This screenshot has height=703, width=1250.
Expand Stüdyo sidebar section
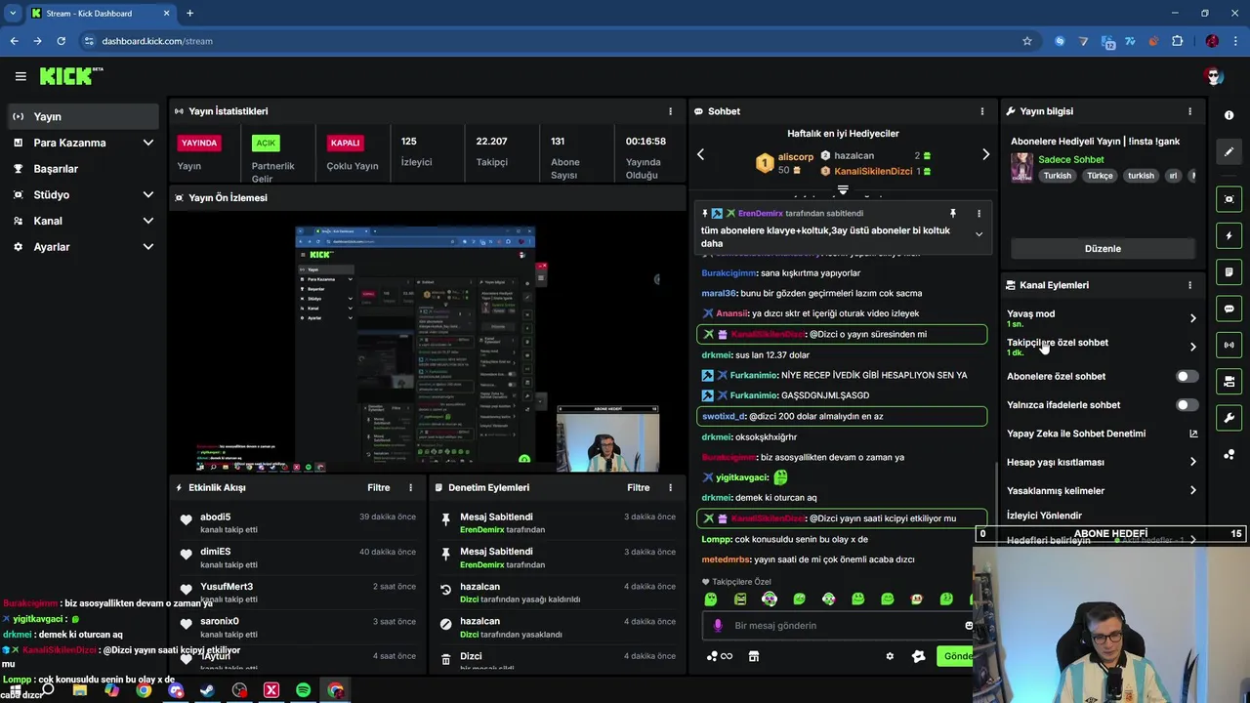tap(147, 194)
